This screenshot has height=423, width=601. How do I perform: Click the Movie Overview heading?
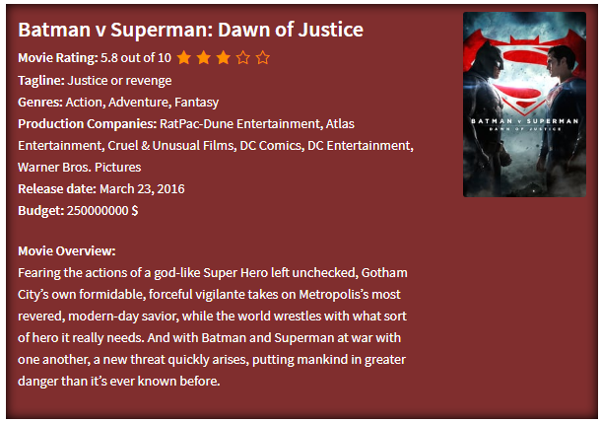click(67, 250)
